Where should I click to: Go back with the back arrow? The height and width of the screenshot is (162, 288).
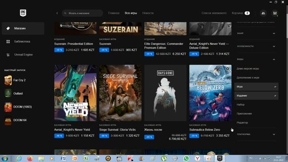click(x=57, y=13)
